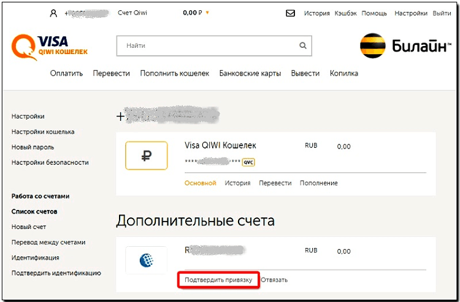The height and width of the screenshot is (302, 460).
Task: Open Банковские карты section
Action: pos(250,74)
